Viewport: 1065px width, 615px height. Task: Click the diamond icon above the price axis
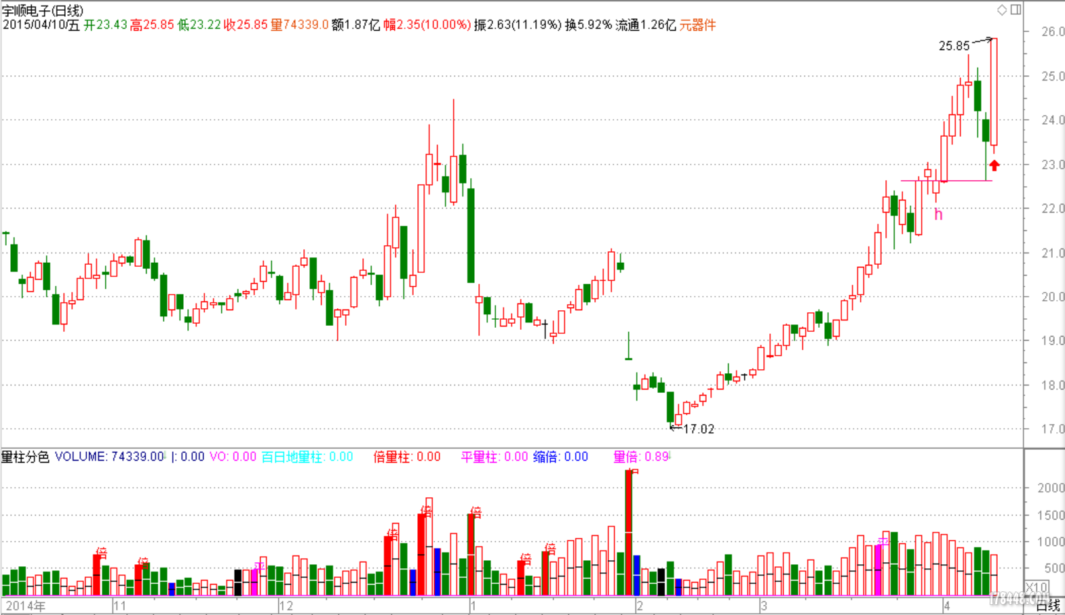point(1002,9)
